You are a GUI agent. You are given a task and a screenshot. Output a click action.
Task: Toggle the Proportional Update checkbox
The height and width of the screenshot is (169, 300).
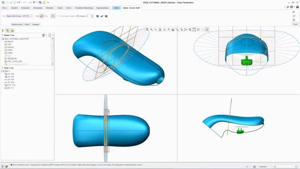[x=58, y=16]
